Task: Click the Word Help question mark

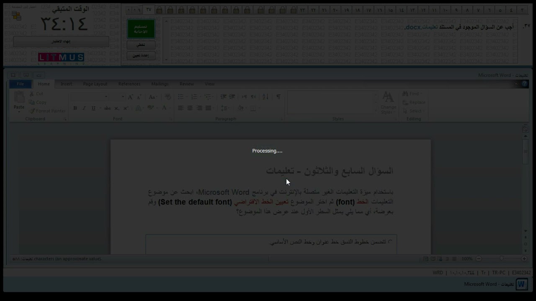Action: [525, 84]
